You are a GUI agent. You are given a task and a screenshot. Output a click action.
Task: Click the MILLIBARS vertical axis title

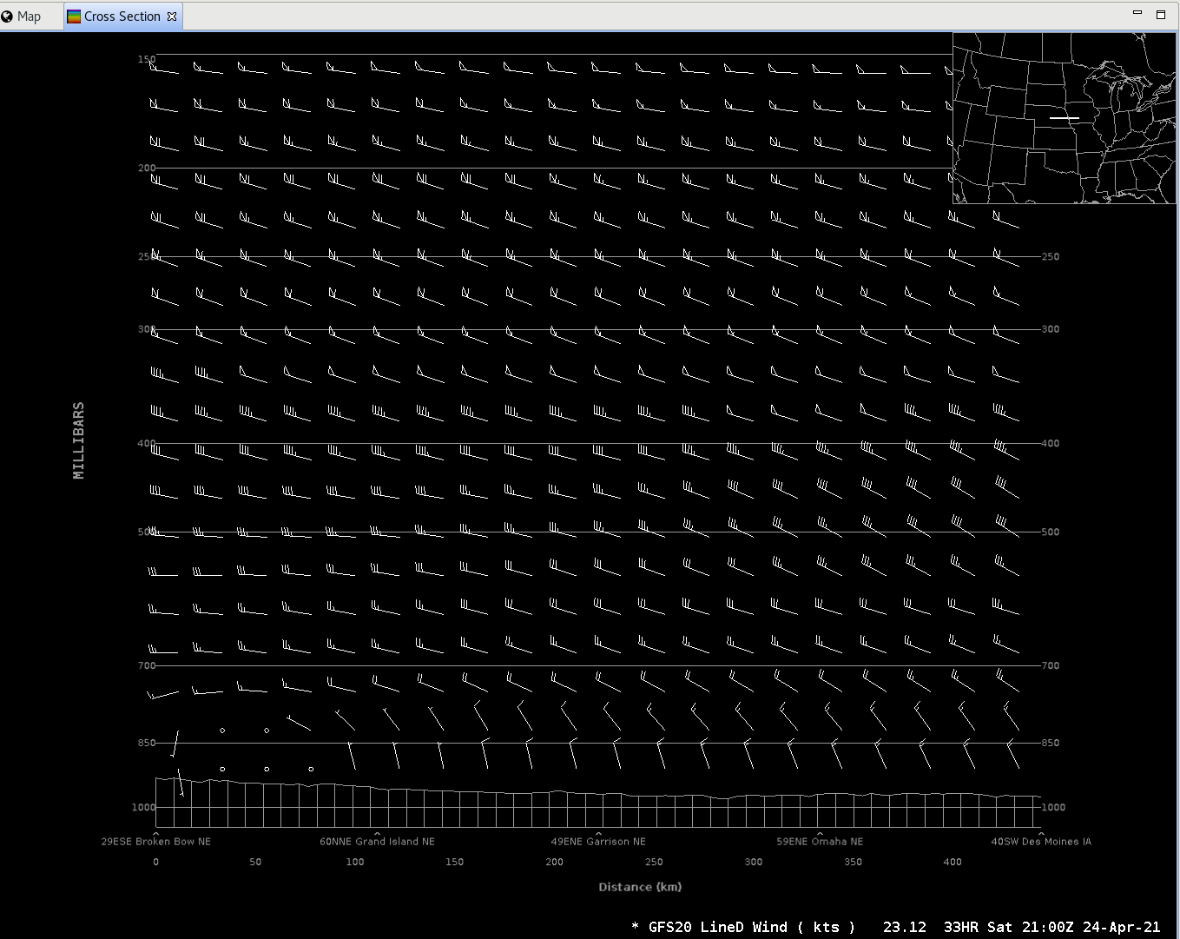(x=79, y=440)
